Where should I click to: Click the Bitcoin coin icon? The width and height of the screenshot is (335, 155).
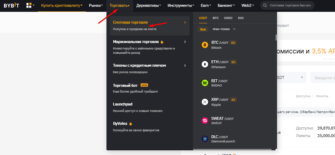coord(205,45)
